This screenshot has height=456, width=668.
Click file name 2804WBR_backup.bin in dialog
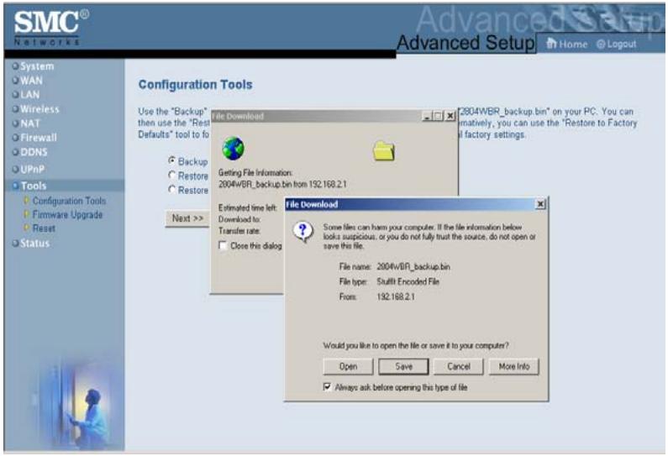point(413,267)
